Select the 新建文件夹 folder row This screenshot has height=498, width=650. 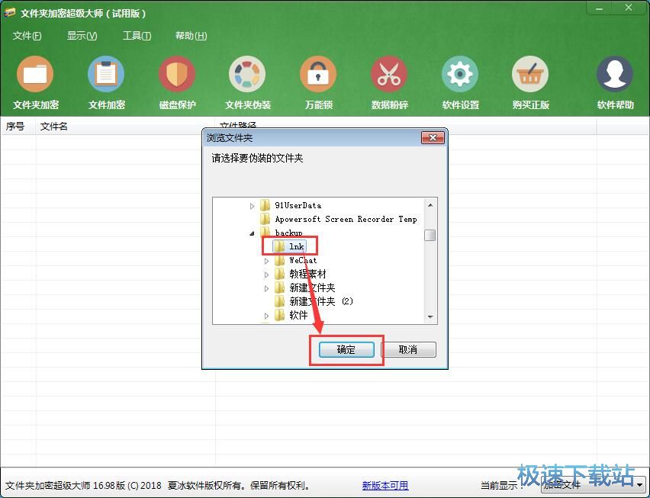pyautogui.click(x=305, y=288)
